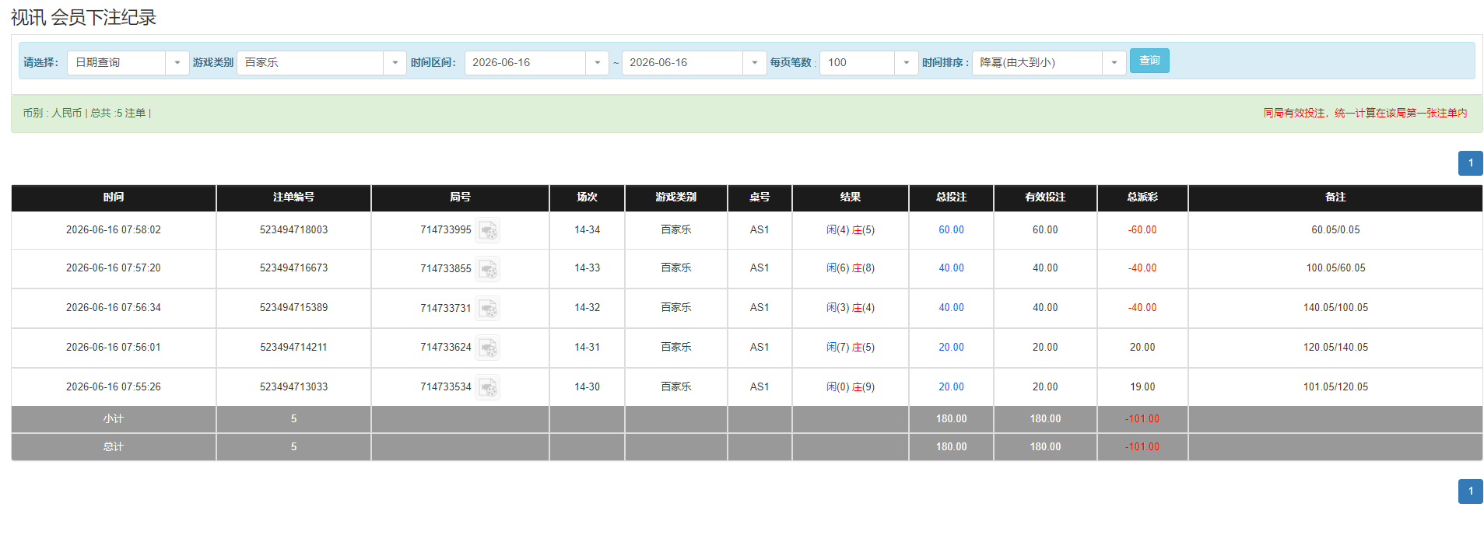
Task: Click timestamp 2026-06-16 07:55:26
Action: (x=114, y=387)
